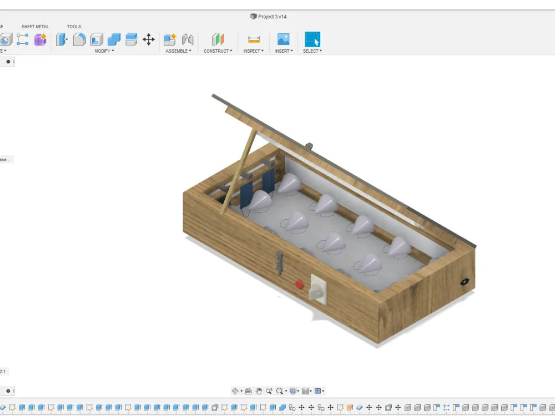Click the Canvas image icon under Insert
555x416 pixels.
[284, 40]
